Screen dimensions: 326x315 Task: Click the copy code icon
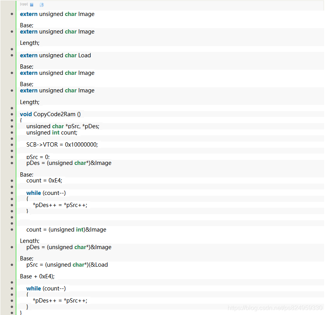click(42, 5)
